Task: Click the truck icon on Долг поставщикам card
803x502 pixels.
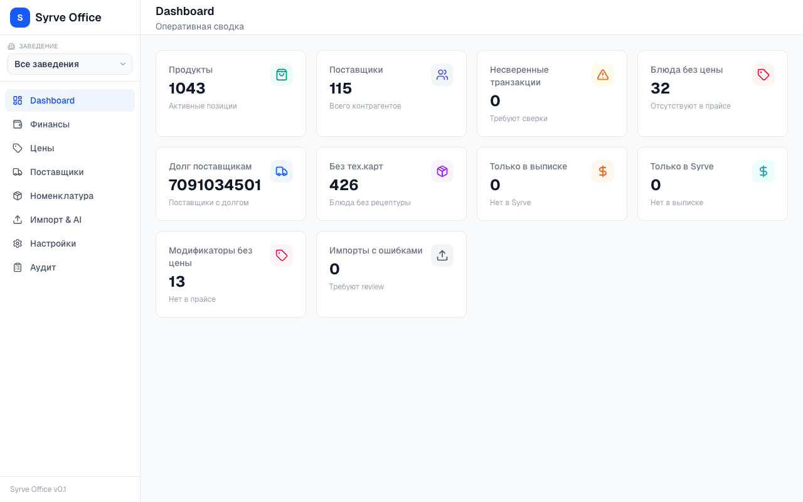Action: click(282, 171)
